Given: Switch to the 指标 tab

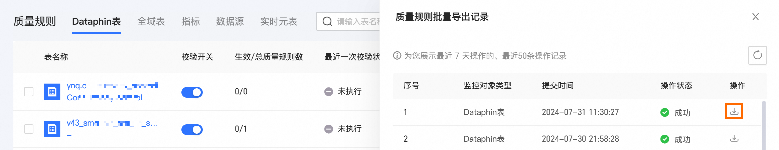Looking at the screenshot, I should (190, 22).
